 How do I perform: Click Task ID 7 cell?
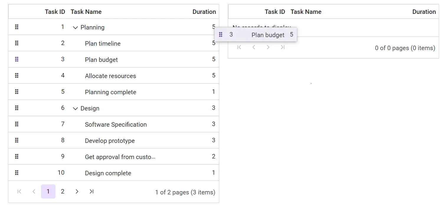pos(63,124)
